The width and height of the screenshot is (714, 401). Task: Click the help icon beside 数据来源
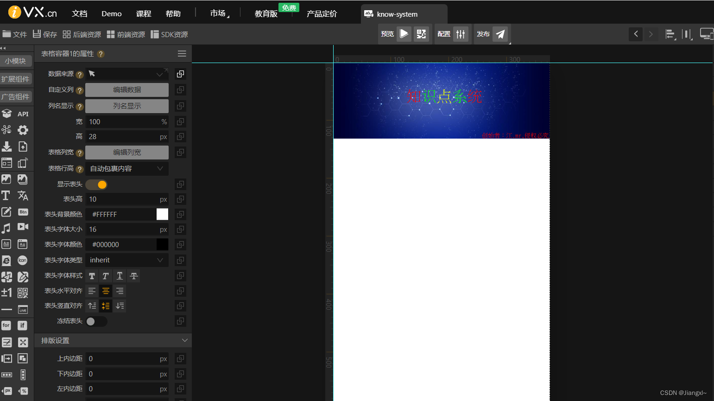79,75
